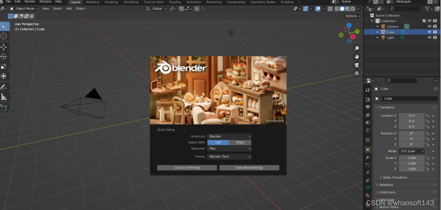Screen dimensions: 441x210
Task: Click the Scale X value field
Action: (412, 158)
